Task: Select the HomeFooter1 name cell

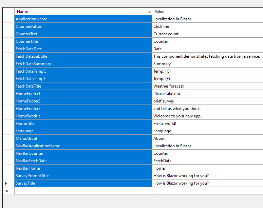Action: point(83,94)
